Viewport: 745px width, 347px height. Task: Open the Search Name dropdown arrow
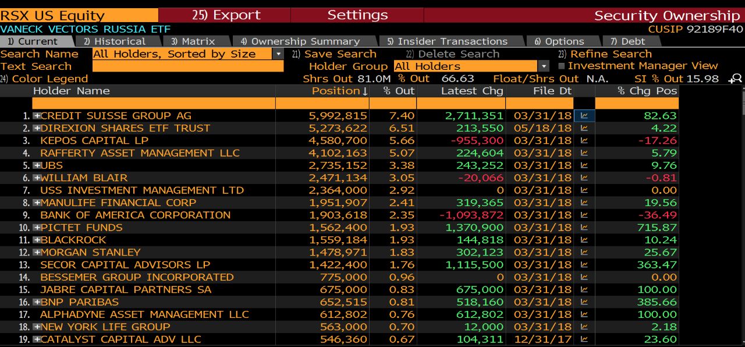click(x=278, y=54)
